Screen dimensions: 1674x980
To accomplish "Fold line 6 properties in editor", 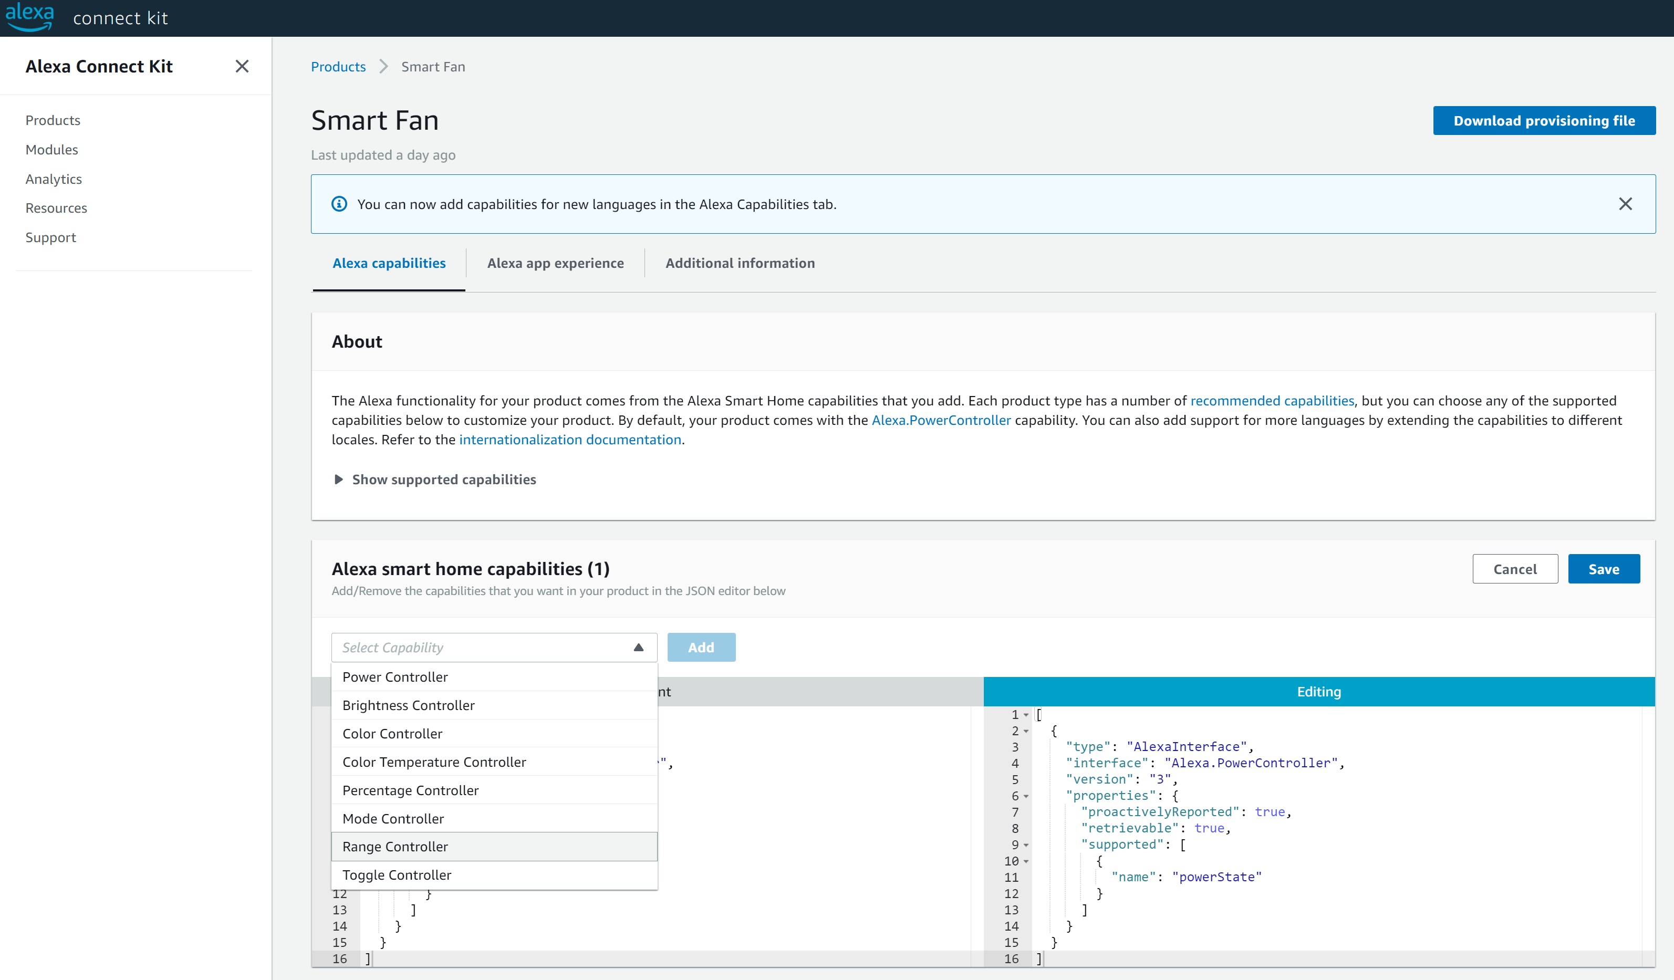I will [1026, 796].
